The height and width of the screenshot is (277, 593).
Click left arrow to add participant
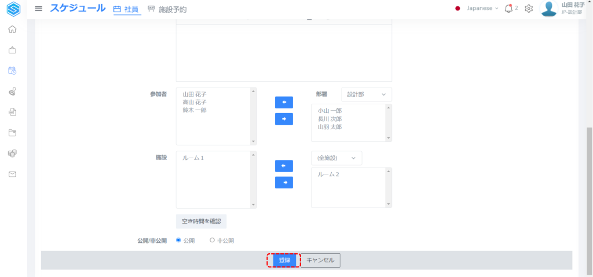point(284,103)
